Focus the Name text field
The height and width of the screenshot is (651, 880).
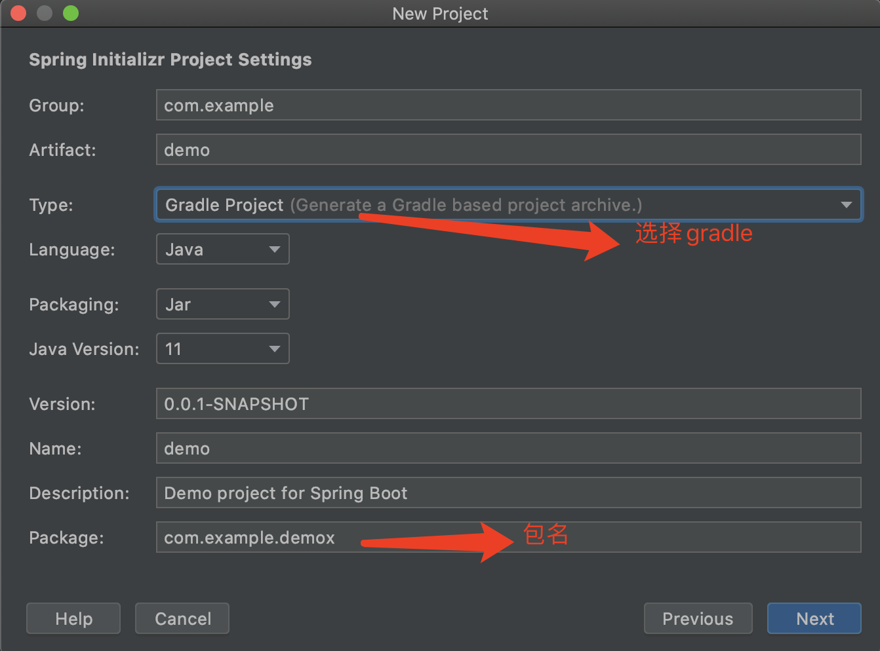click(x=508, y=449)
